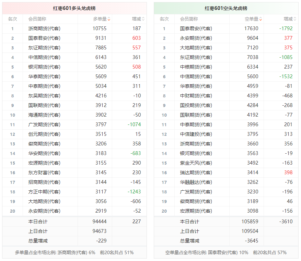Click the 会员简称 header in long table
Screen dimensions: 301x261
(x=37, y=19)
